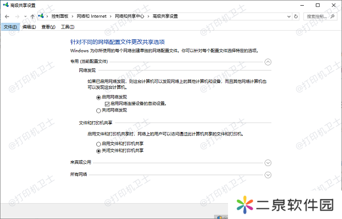The image size is (342, 219).
Task: Maximize the 高级共享设置 window
Action: coord(318,5)
